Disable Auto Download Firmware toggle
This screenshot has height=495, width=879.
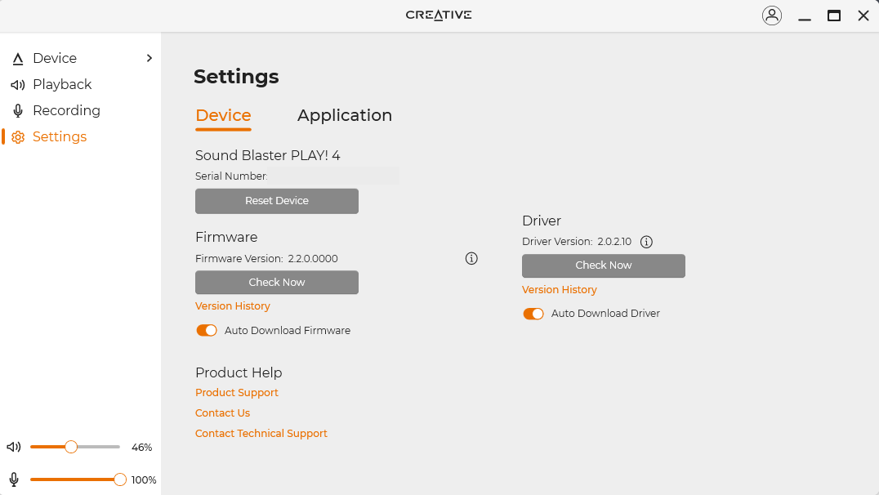pos(207,331)
